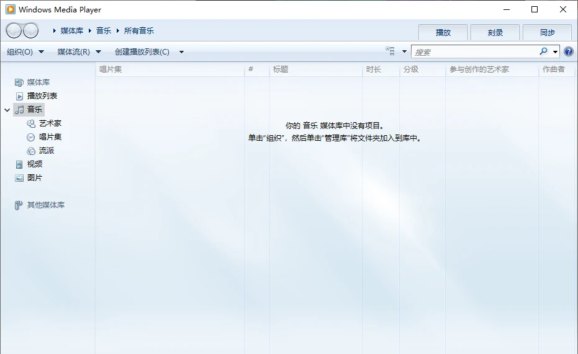The width and height of the screenshot is (578, 354).
Task: Click the view options icon
Action: pos(390,51)
